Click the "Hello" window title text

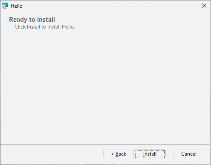click(17, 6)
